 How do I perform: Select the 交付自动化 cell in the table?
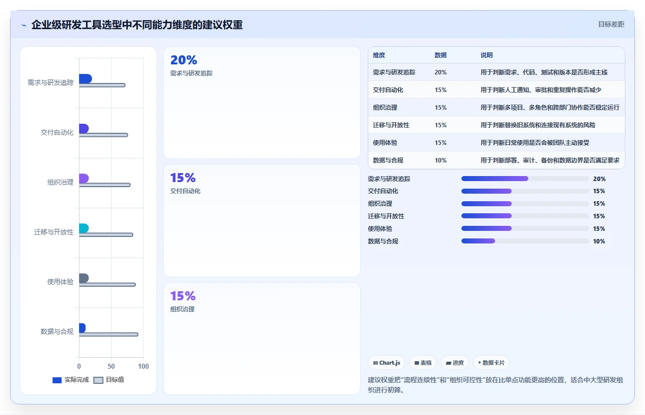[x=388, y=90]
